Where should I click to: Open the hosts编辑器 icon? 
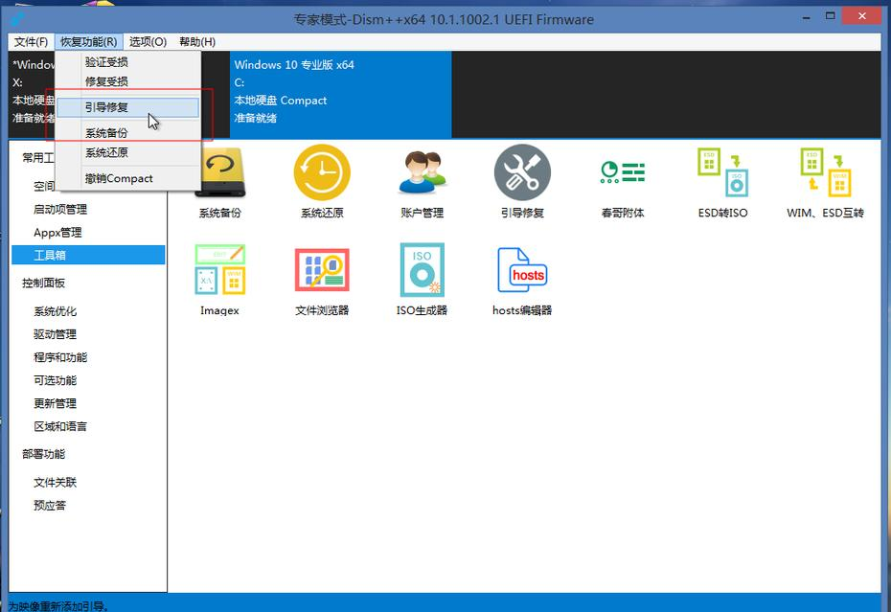coord(522,269)
